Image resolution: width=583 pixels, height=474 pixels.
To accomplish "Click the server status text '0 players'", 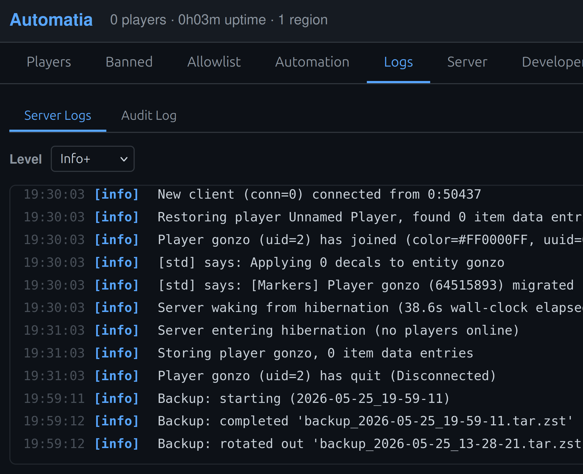I will point(138,20).
